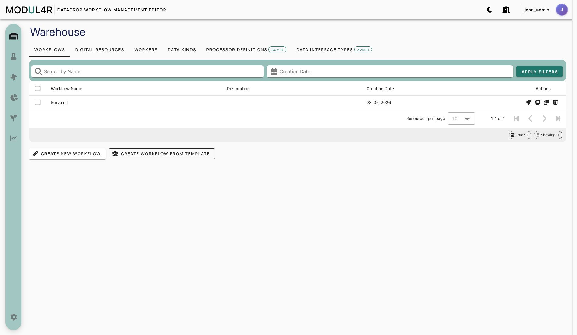Click the john_admin username
Screen dimensions: 577x335
coord(536,10)
